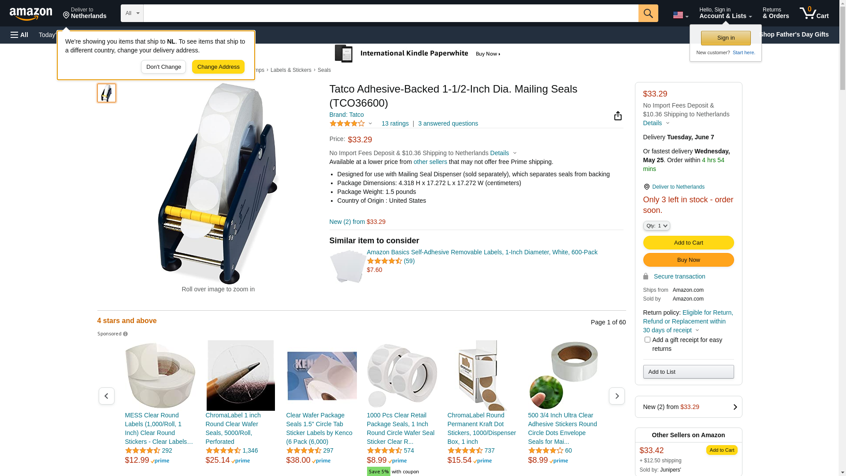Click the share icon near product title
Screen dimensions: 846x476
[618, 116]
